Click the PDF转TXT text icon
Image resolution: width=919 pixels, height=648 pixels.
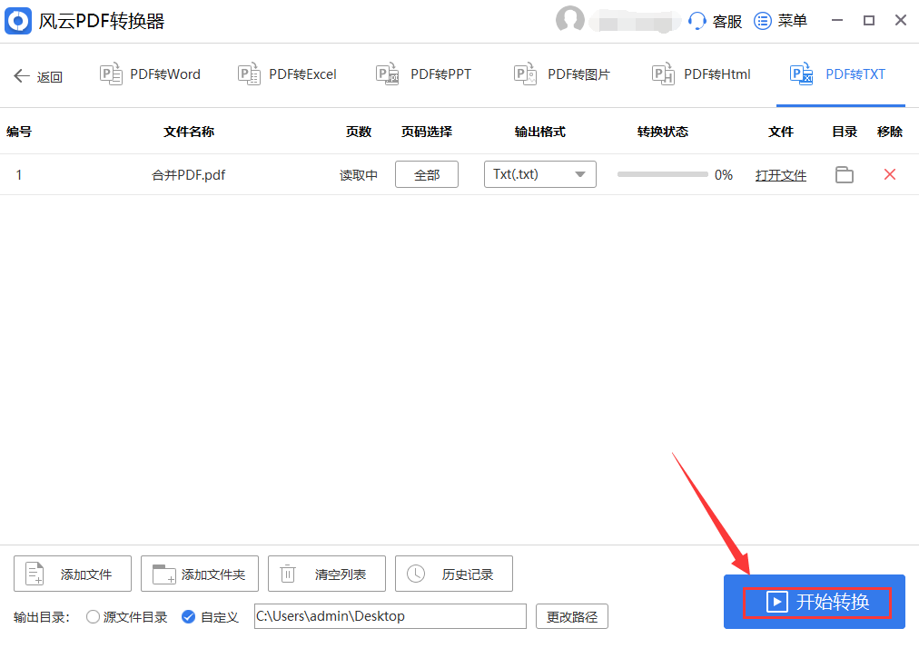point(801,74)
